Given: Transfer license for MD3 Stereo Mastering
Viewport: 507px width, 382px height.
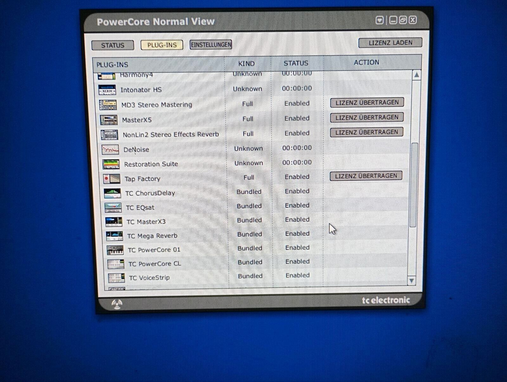Looking at the screenshot, I should click(367, 102).
